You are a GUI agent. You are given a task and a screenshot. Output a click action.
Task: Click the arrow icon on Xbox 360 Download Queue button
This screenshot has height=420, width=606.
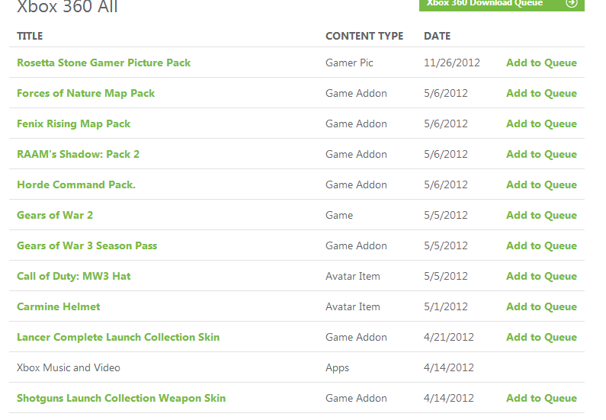[571, 3]
